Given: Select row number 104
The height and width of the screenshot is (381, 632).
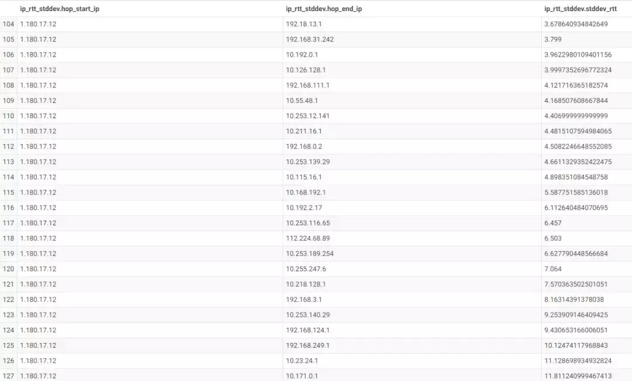Looking at the screenshot, I should [8, 24].
